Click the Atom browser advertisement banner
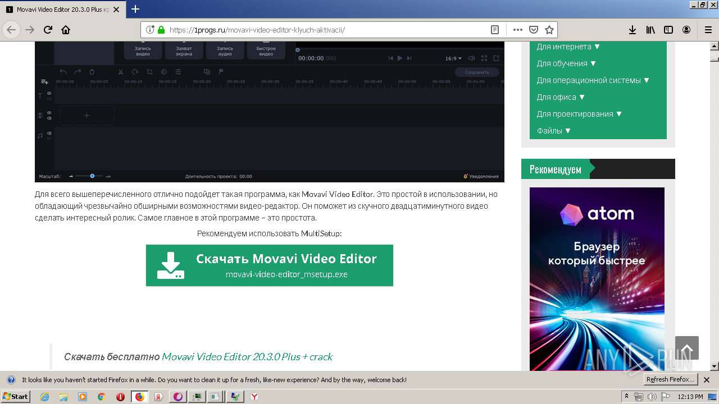Screen dimensions: 719x404 click(x=597, y=279)
